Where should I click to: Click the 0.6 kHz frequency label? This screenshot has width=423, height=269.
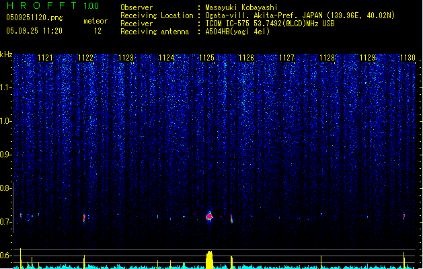pyautogui.click(x=5, y=256)
